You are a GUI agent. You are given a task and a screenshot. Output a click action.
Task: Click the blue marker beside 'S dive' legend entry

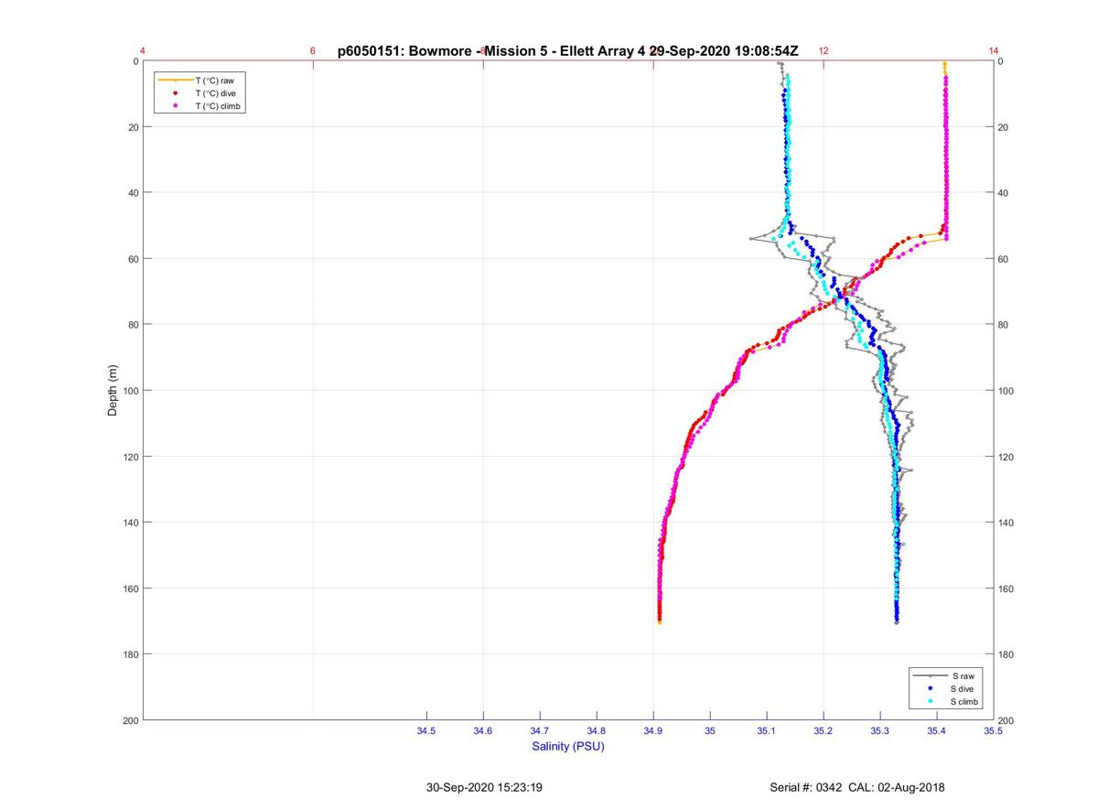[x=930, y=688]
